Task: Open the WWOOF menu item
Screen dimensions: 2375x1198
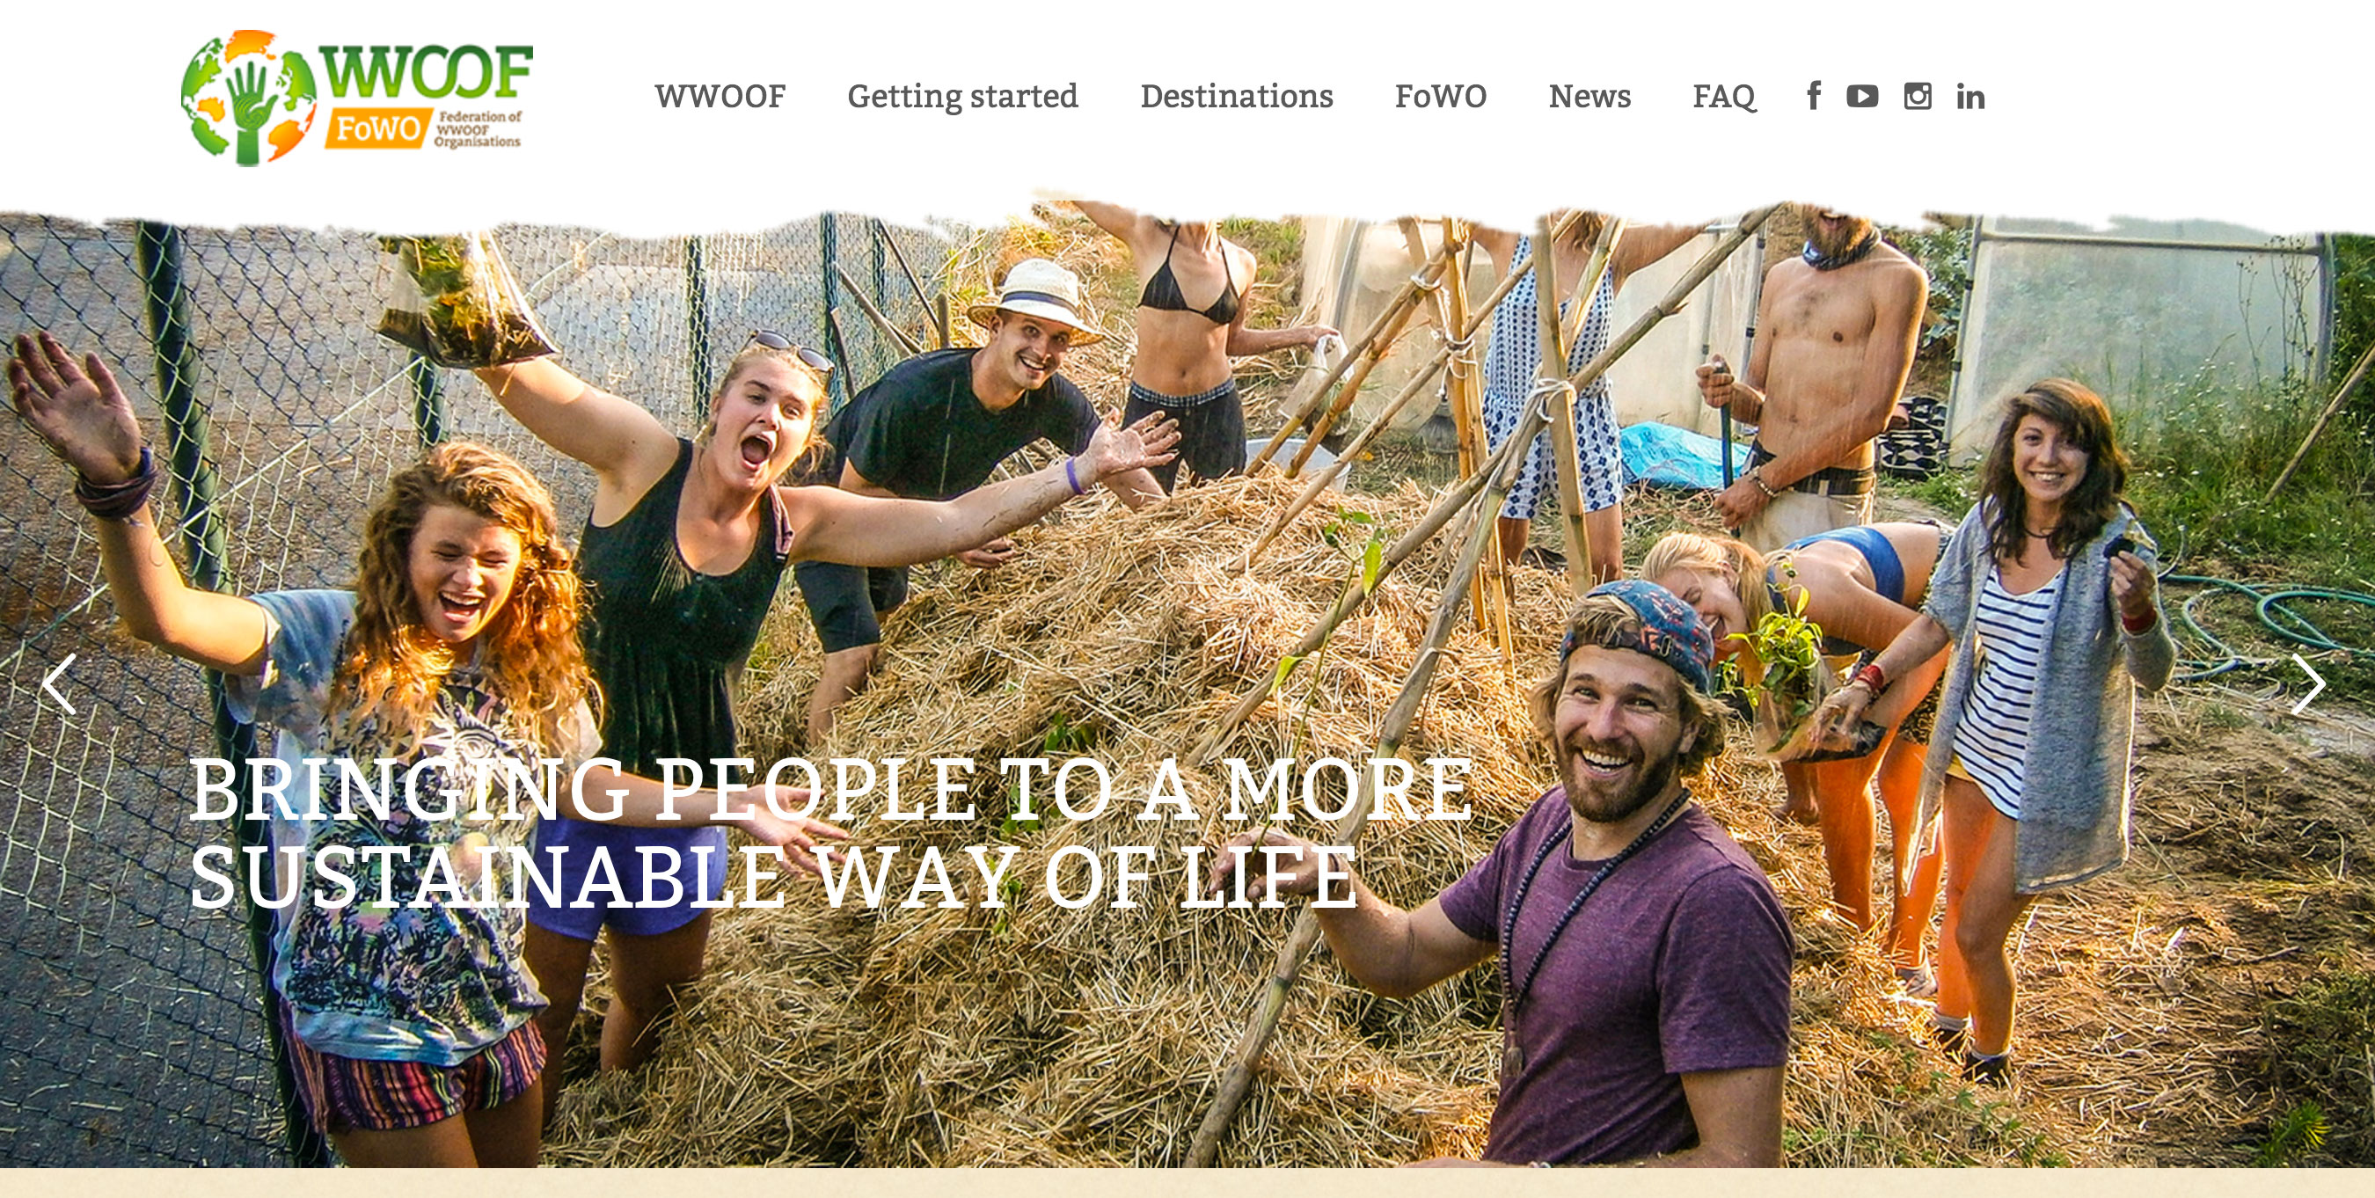Action: click(720, 96)
